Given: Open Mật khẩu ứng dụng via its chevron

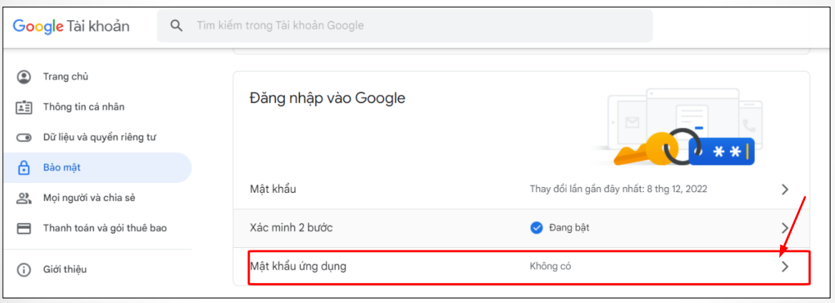Looking at the screenshot, I should click(x=785, y=267).
